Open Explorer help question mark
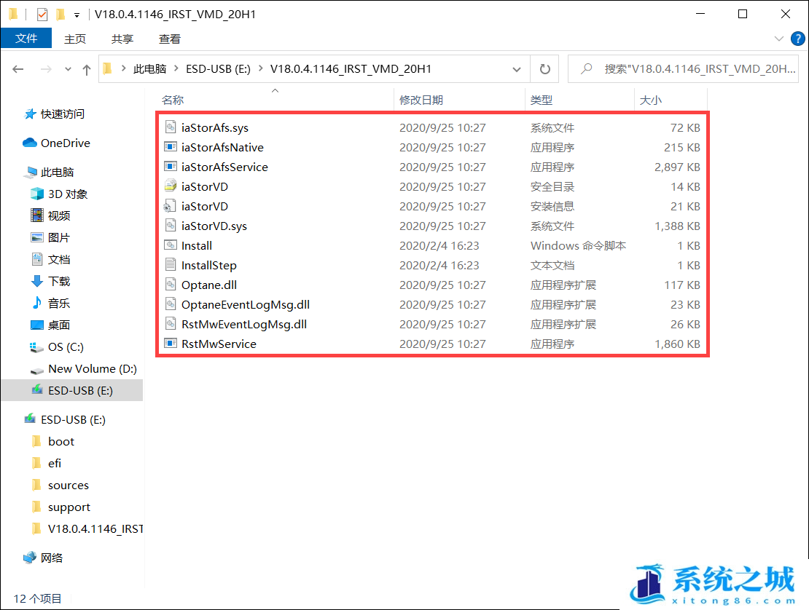The image size is (809, 610). click(797, 39)
